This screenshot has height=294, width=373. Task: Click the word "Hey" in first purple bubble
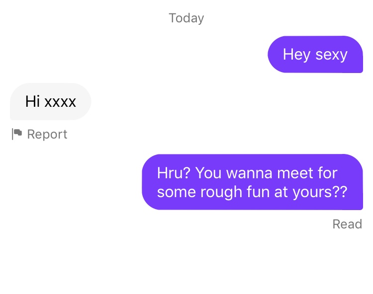click(x=296, y=55)
